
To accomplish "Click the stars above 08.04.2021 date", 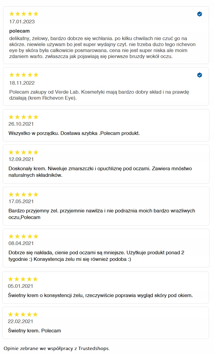I will click(x=24, y=236).
